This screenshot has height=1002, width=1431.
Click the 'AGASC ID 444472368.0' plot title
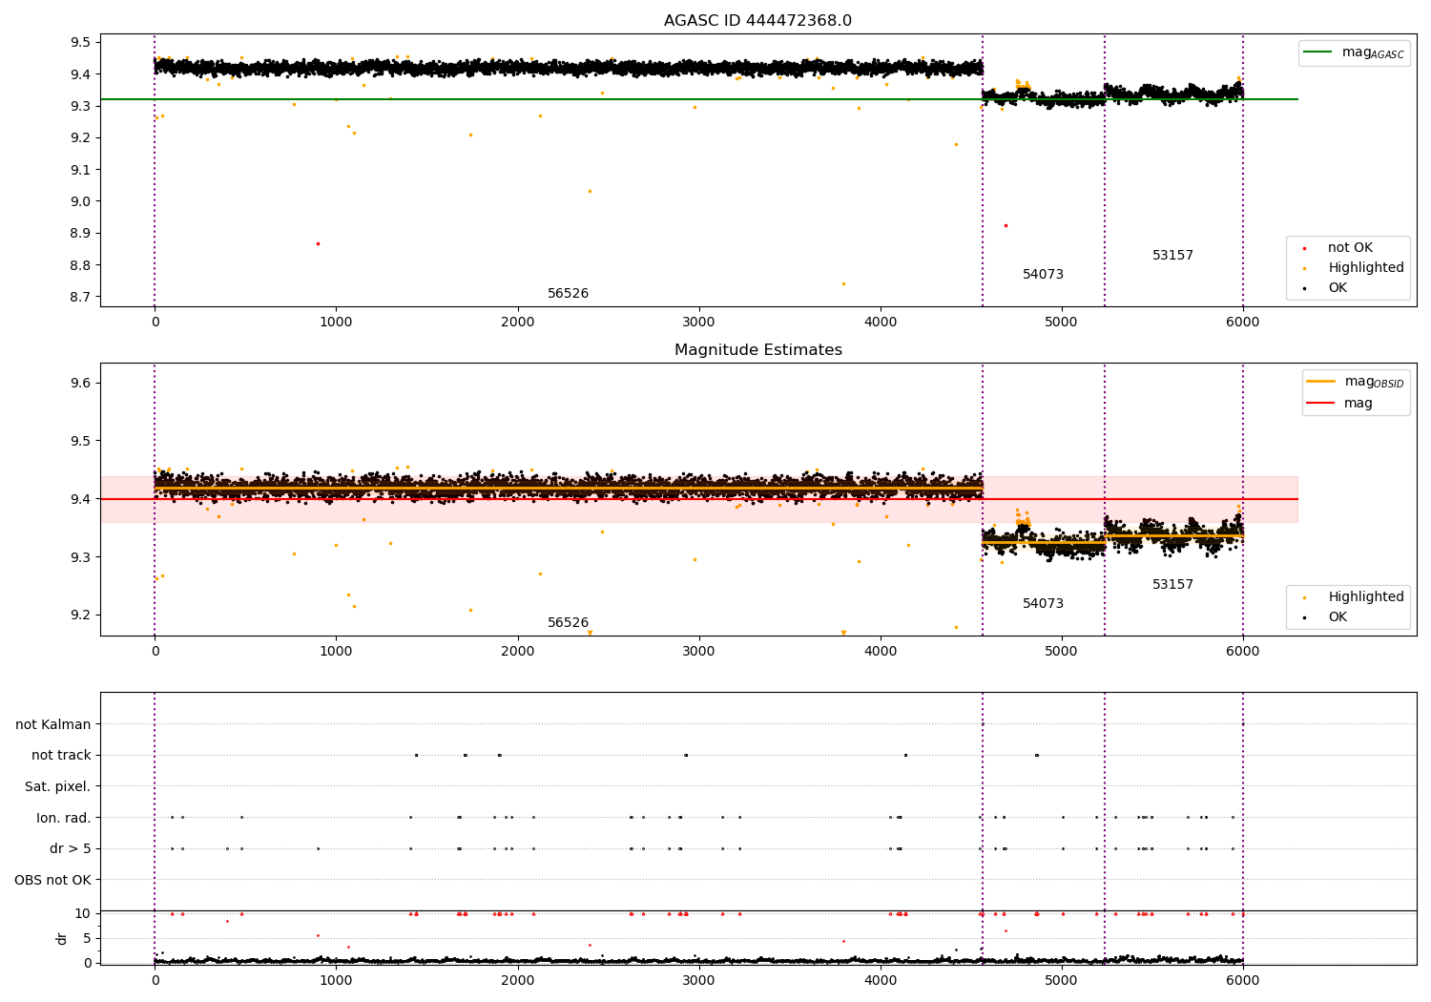click(x=757, y=21)
